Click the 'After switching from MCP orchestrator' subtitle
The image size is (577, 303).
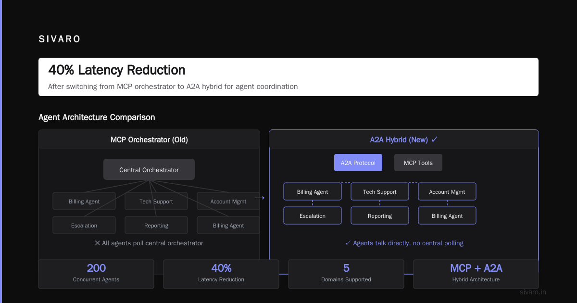click(173, 87)
